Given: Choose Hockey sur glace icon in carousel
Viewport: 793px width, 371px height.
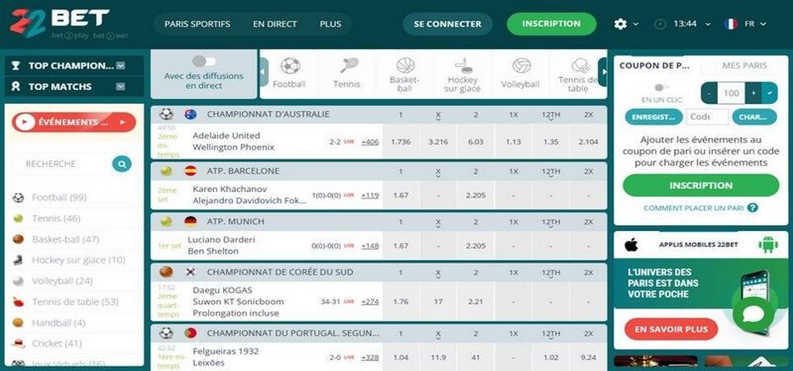Looking at the screenshot, I should point(463,64).
